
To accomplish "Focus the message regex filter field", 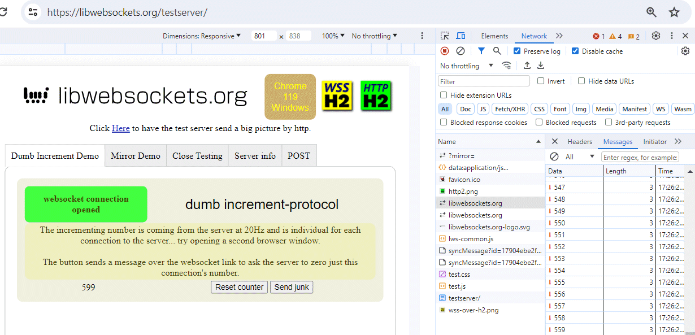I will pos(640,157).
